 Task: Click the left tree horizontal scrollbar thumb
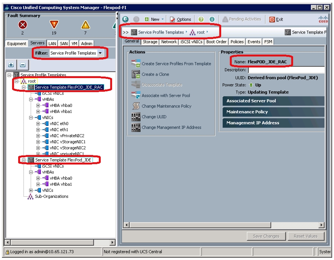coord(52,242)
